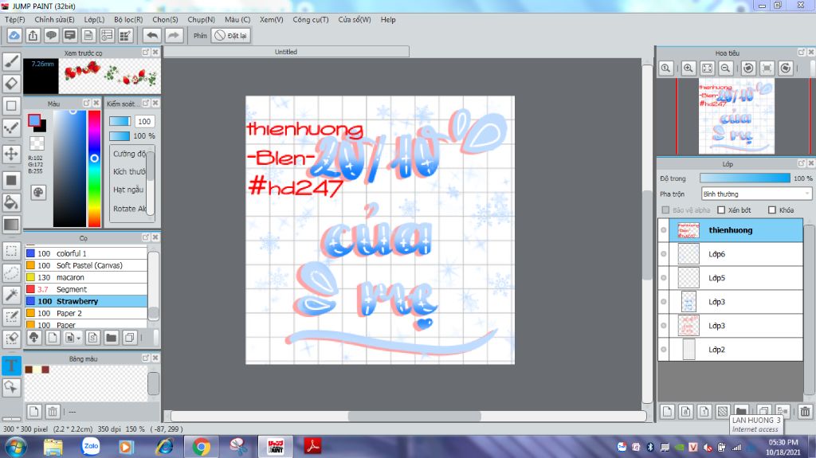Open the color palette button in Màu panel
Image resolution: width=816 pixels, height=458 pixels.
[x=38, y=193]
